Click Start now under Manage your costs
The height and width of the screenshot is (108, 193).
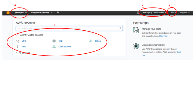[x=163, y=36]
